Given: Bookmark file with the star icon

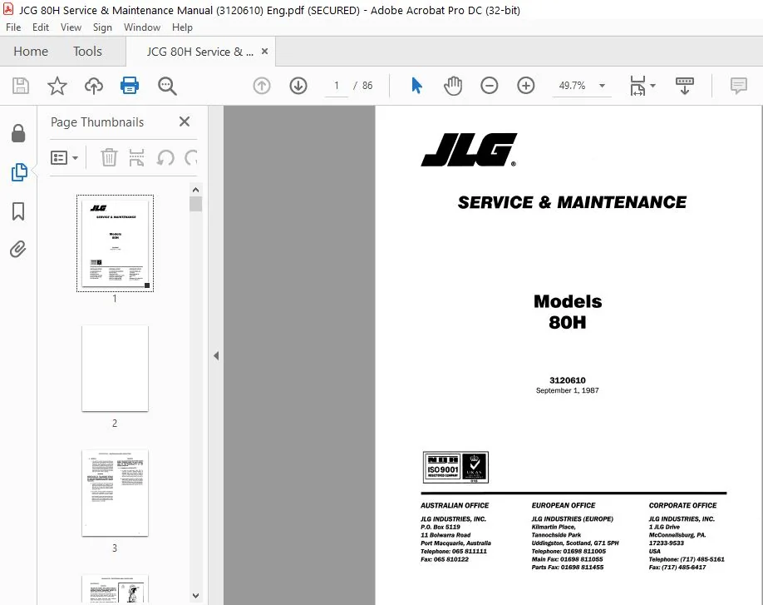Looking at the screenshot, I should pyautogui.click(x=57, y=86).
